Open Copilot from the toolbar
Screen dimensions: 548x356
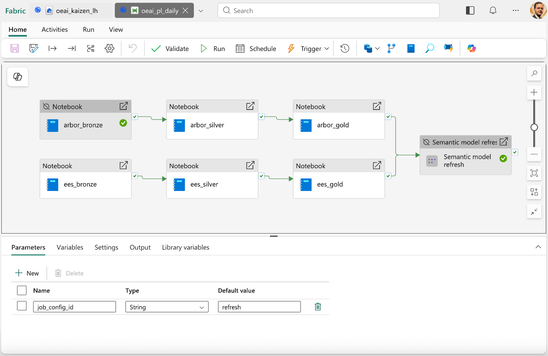(x=471, y=48)
